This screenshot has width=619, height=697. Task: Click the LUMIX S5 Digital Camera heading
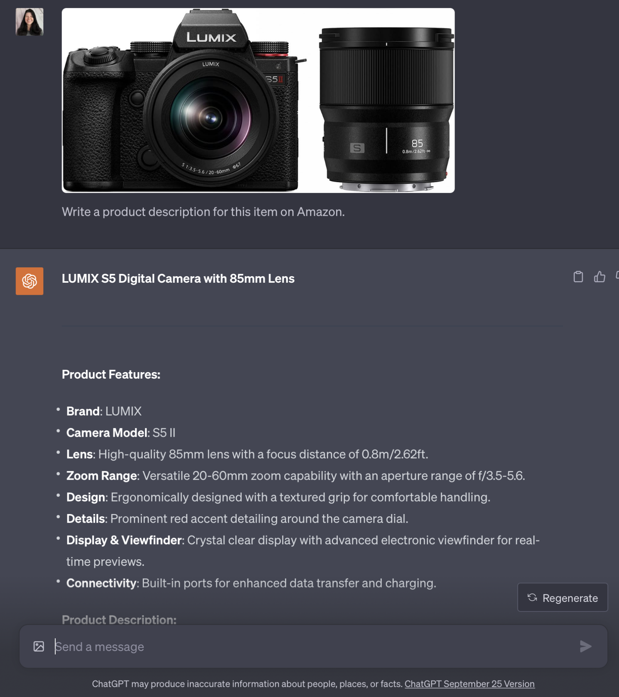[178, 278]
